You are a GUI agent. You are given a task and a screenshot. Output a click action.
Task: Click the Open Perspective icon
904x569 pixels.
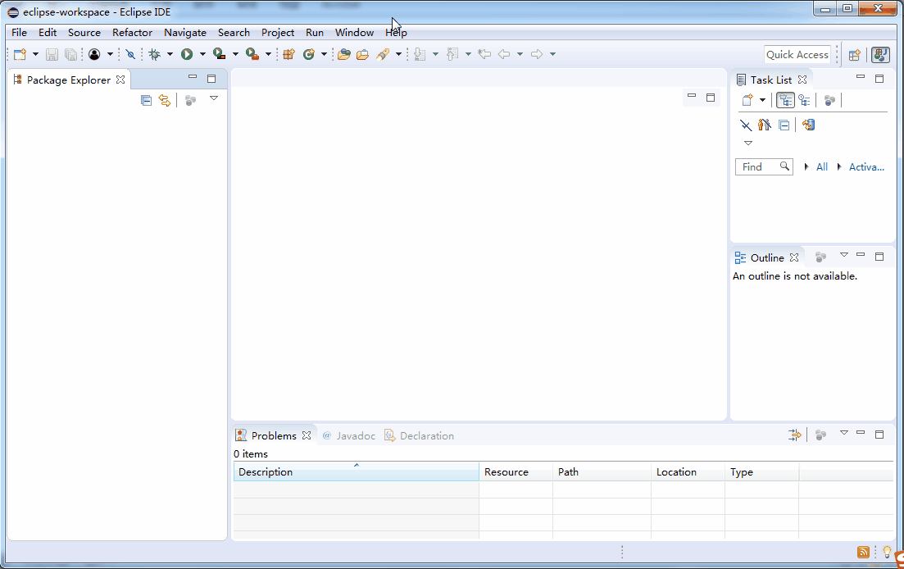coord(854,54)
